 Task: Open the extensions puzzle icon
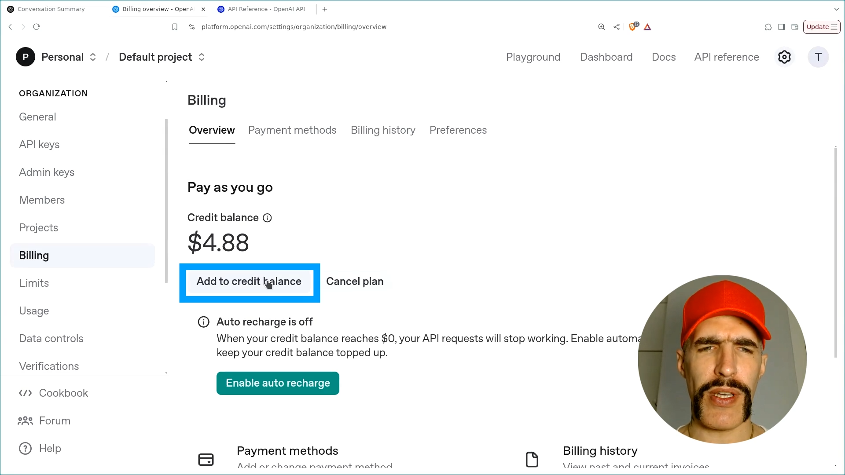pos(768,27)
